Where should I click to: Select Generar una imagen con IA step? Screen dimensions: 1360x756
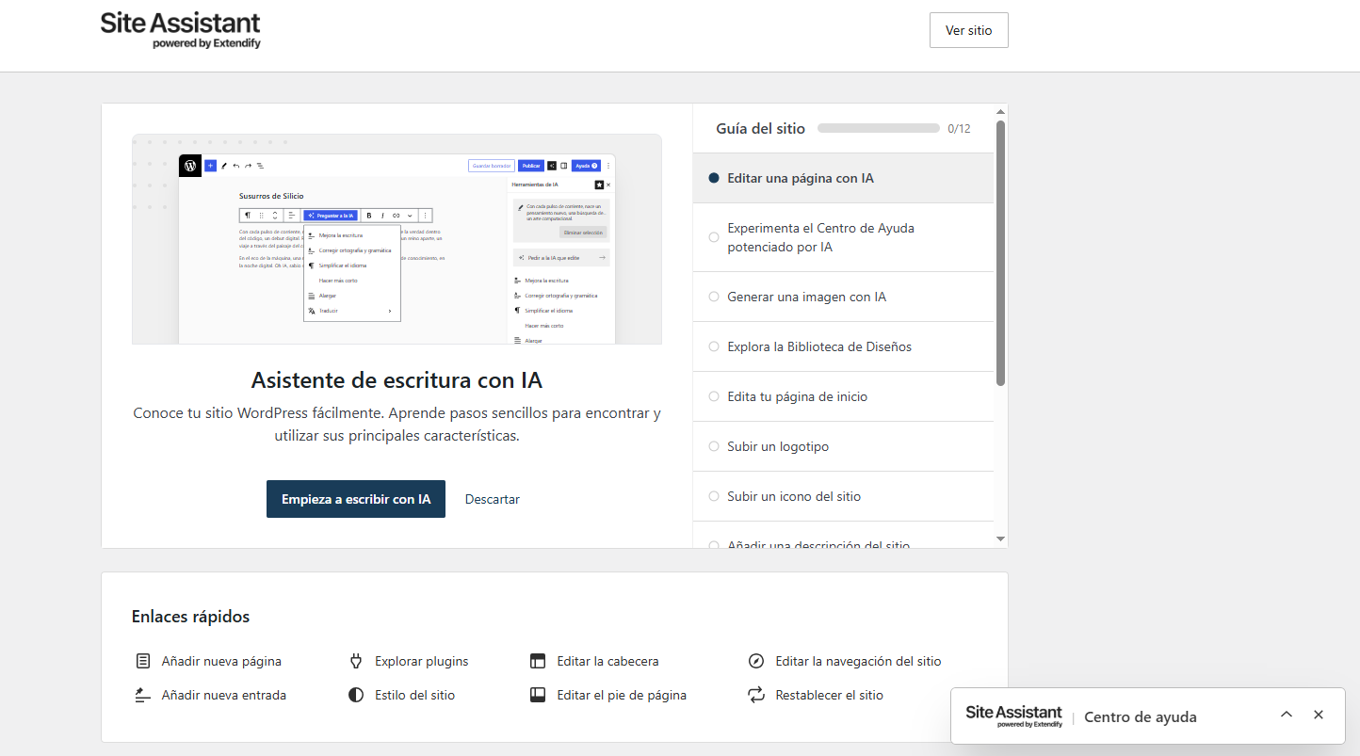pyautogui.click(x=843, y=297)
